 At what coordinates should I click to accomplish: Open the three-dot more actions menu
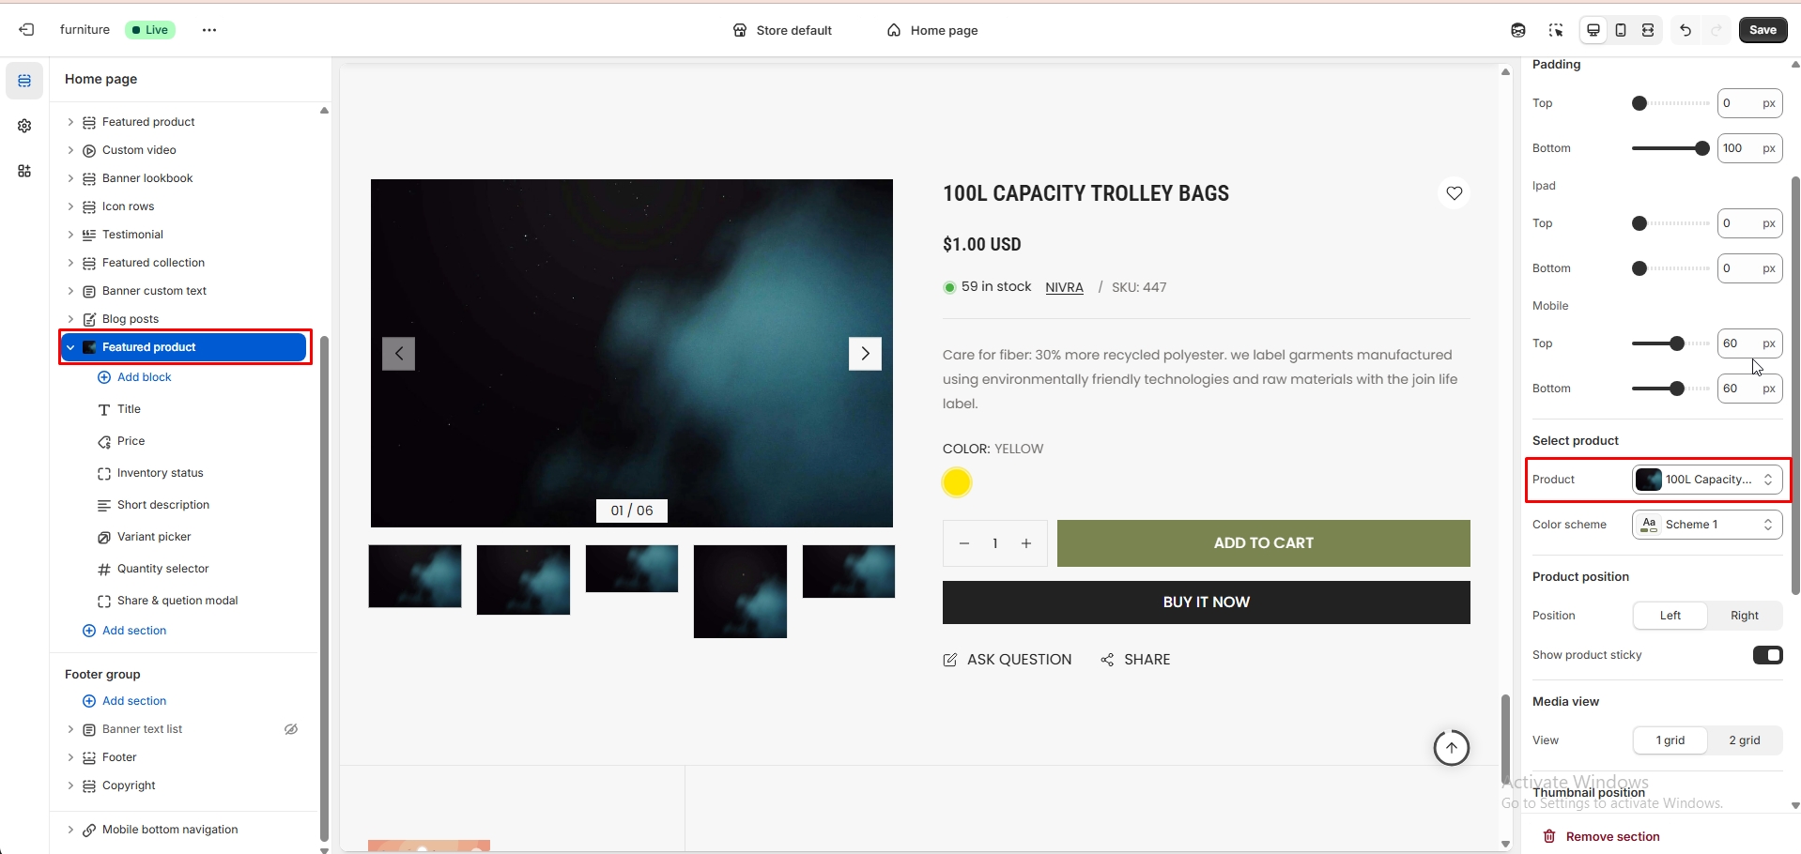coord(209,30)
